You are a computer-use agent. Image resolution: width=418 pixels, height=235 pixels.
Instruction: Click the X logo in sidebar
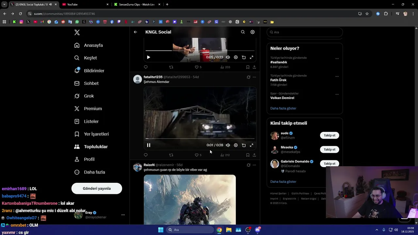click(x=77, y=32)
